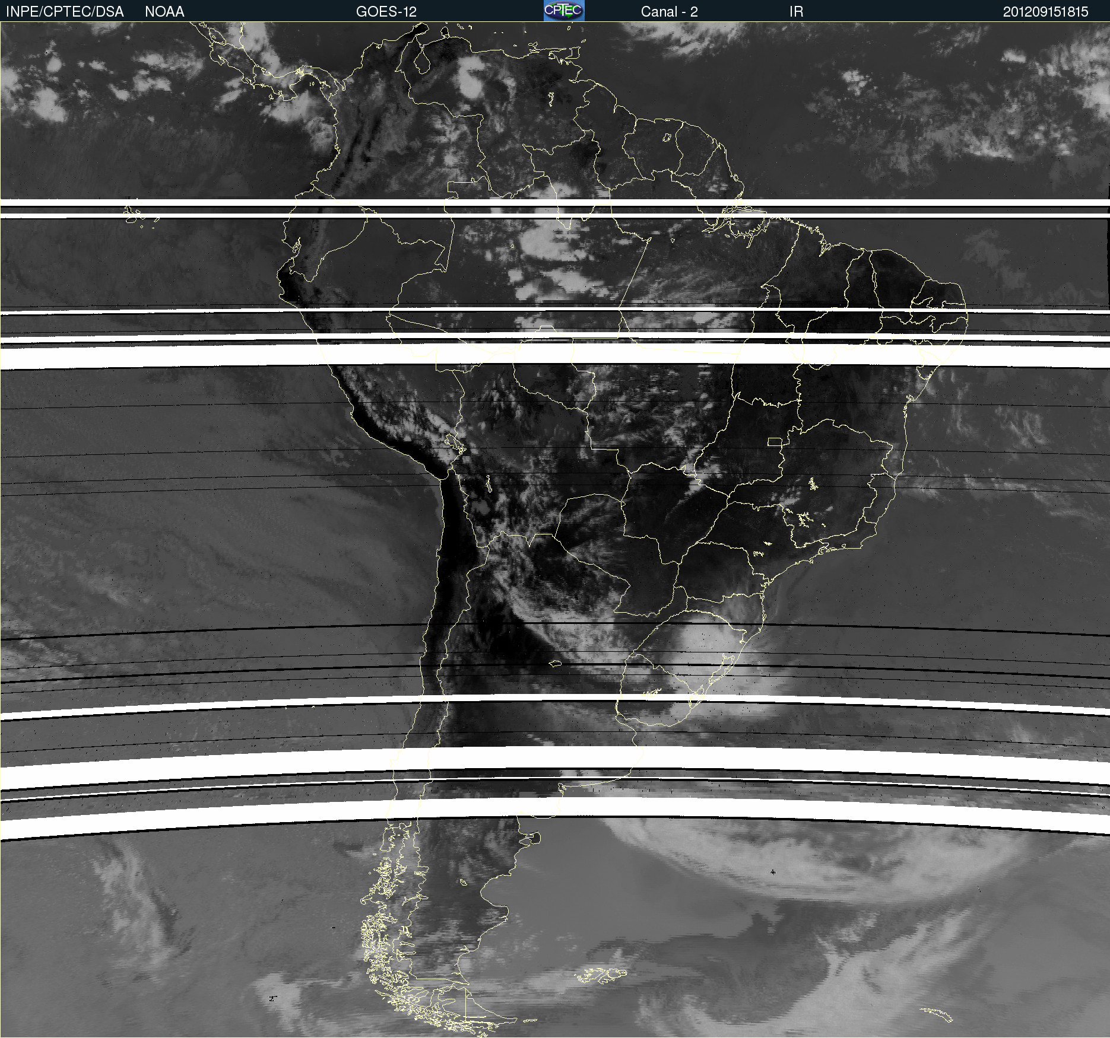Click the NOAA label in the header

pyautogui.click(x=164, y=12)
